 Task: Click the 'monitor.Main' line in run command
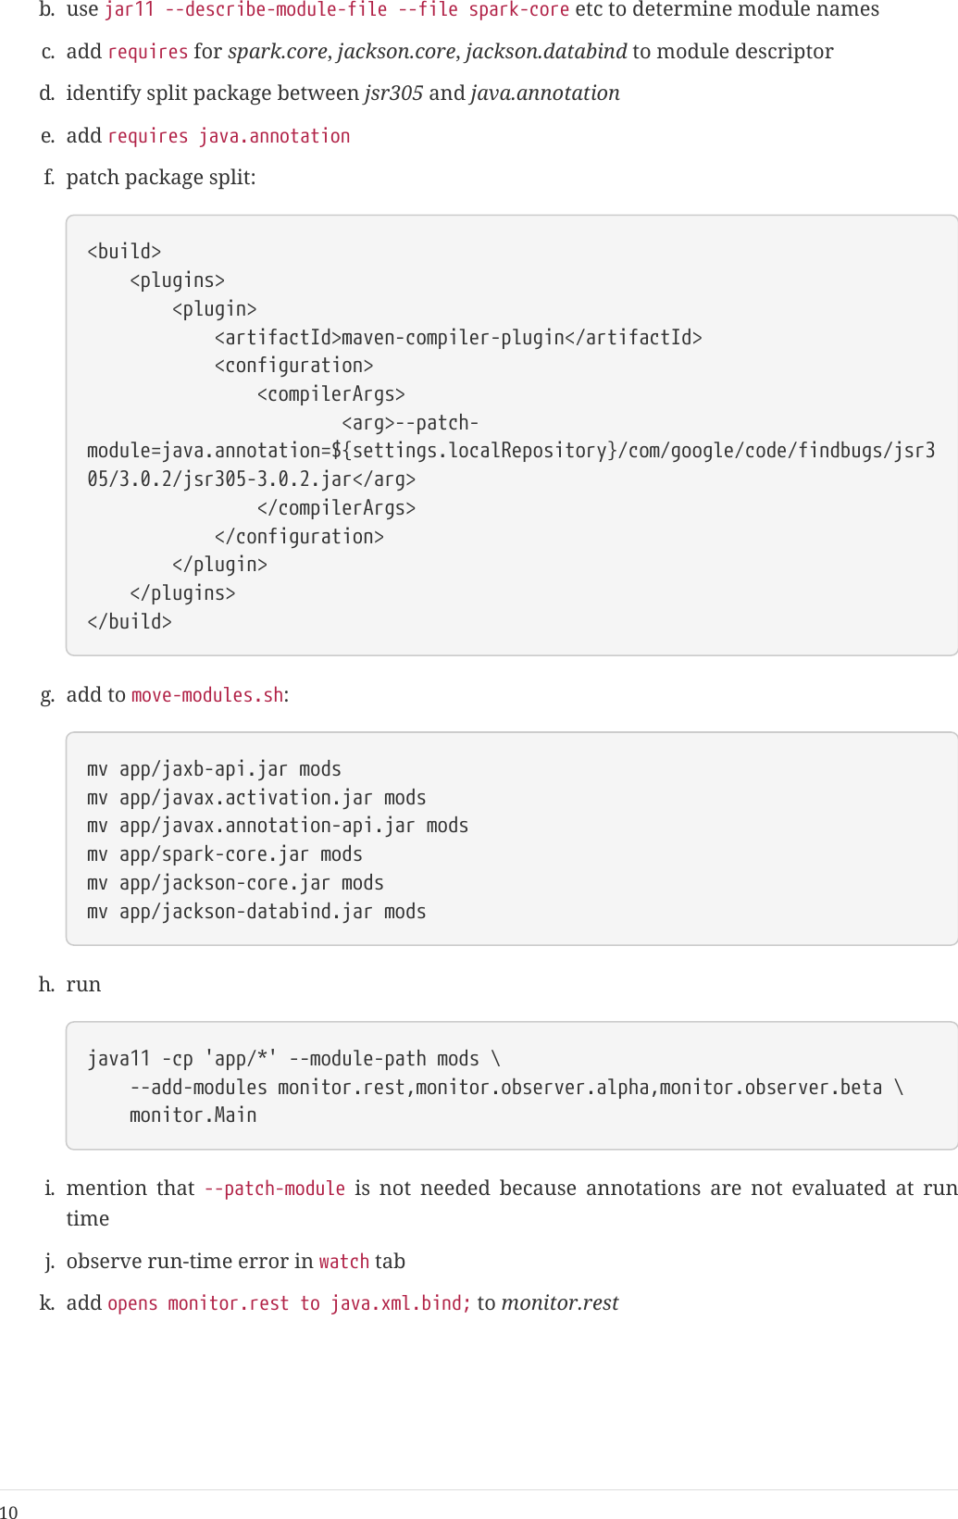193,1115
